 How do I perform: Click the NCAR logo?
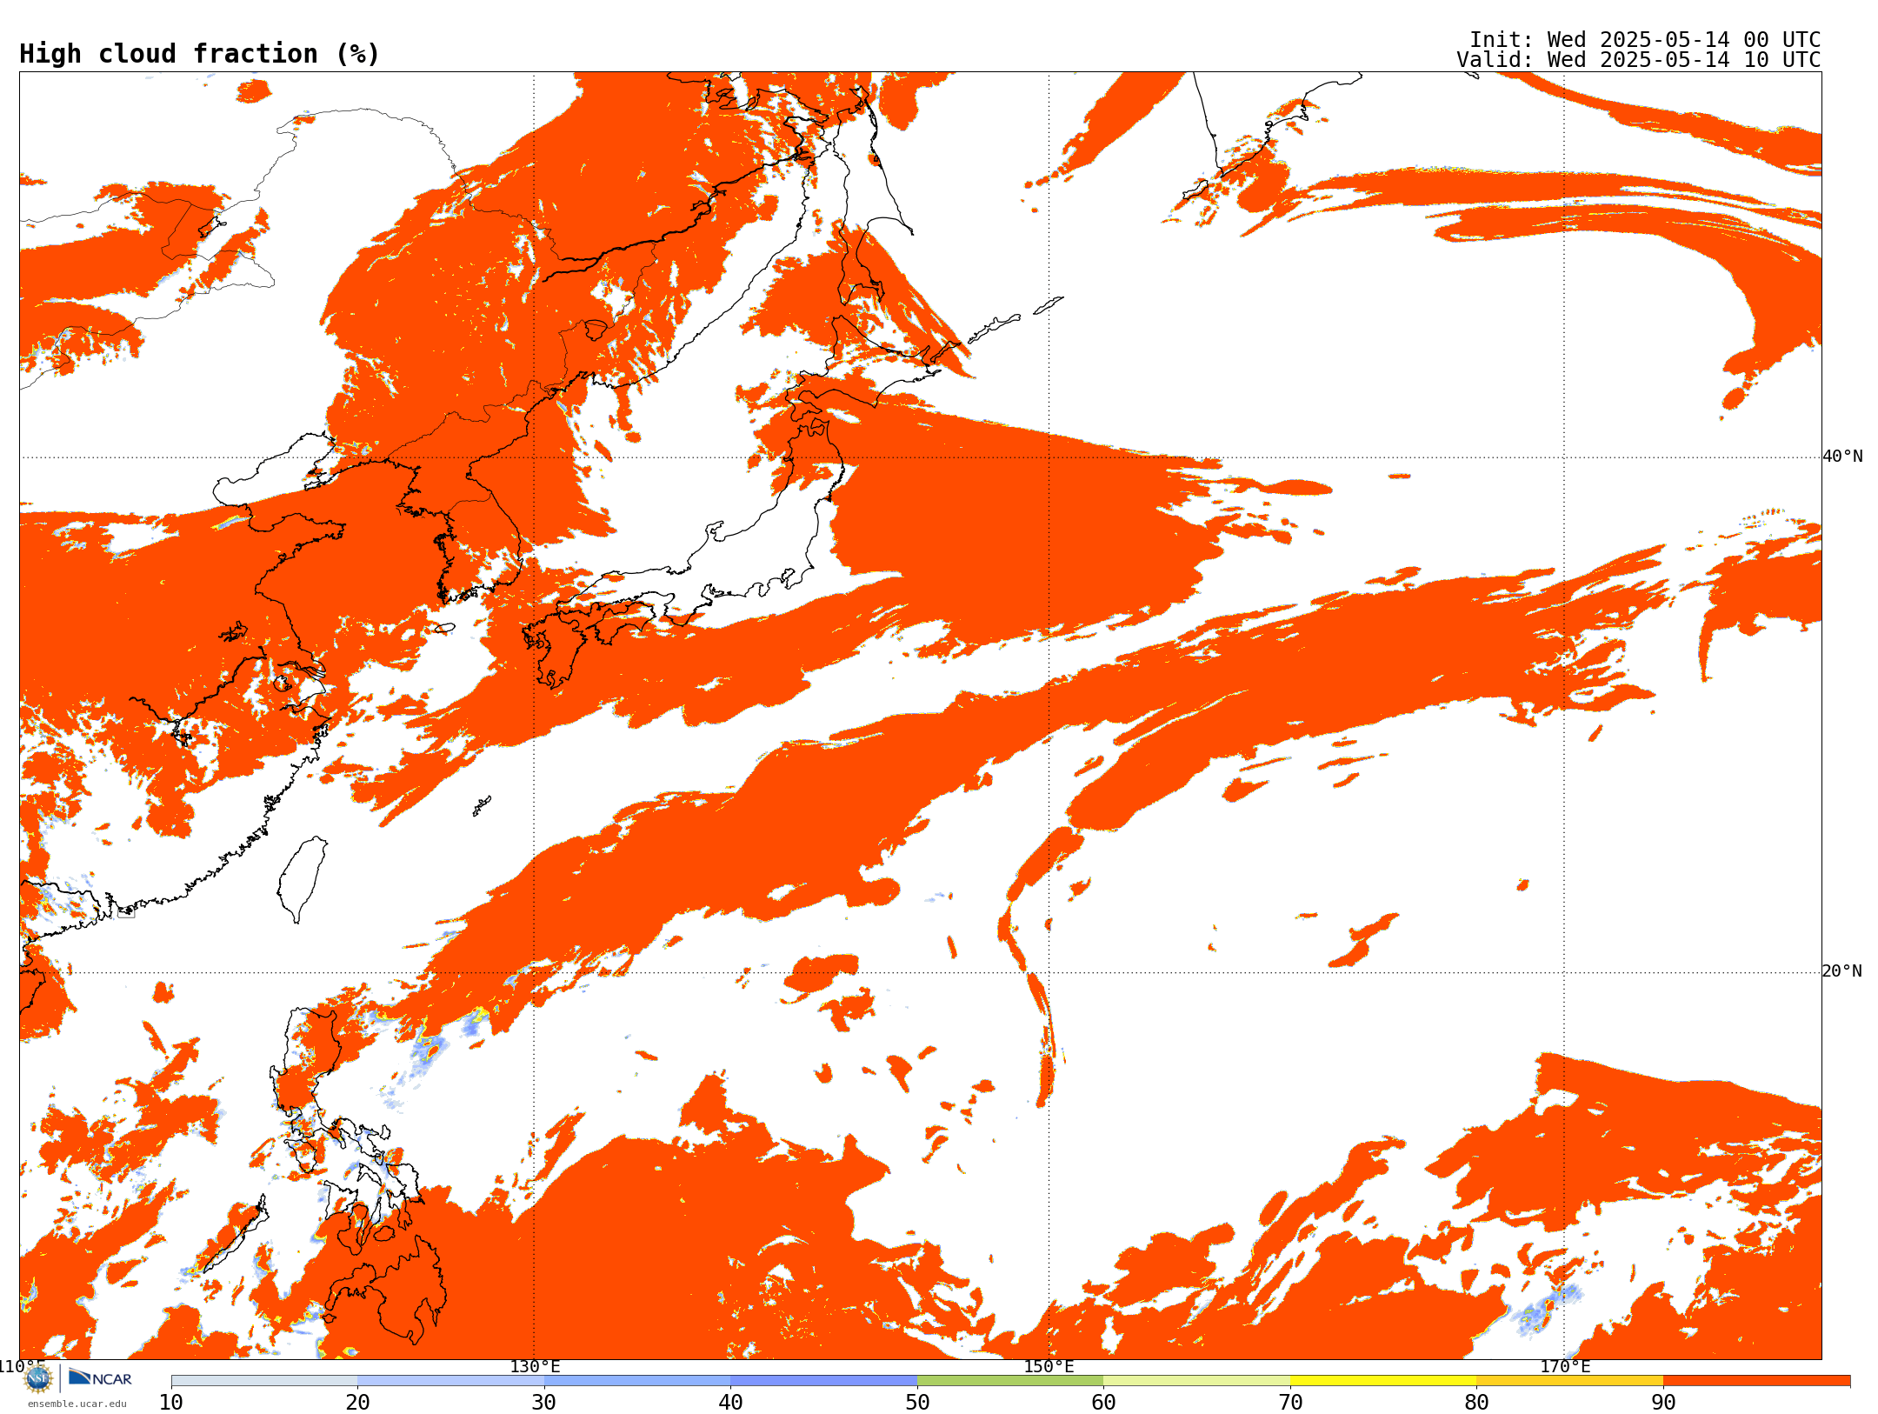(x=100, y=1377)
